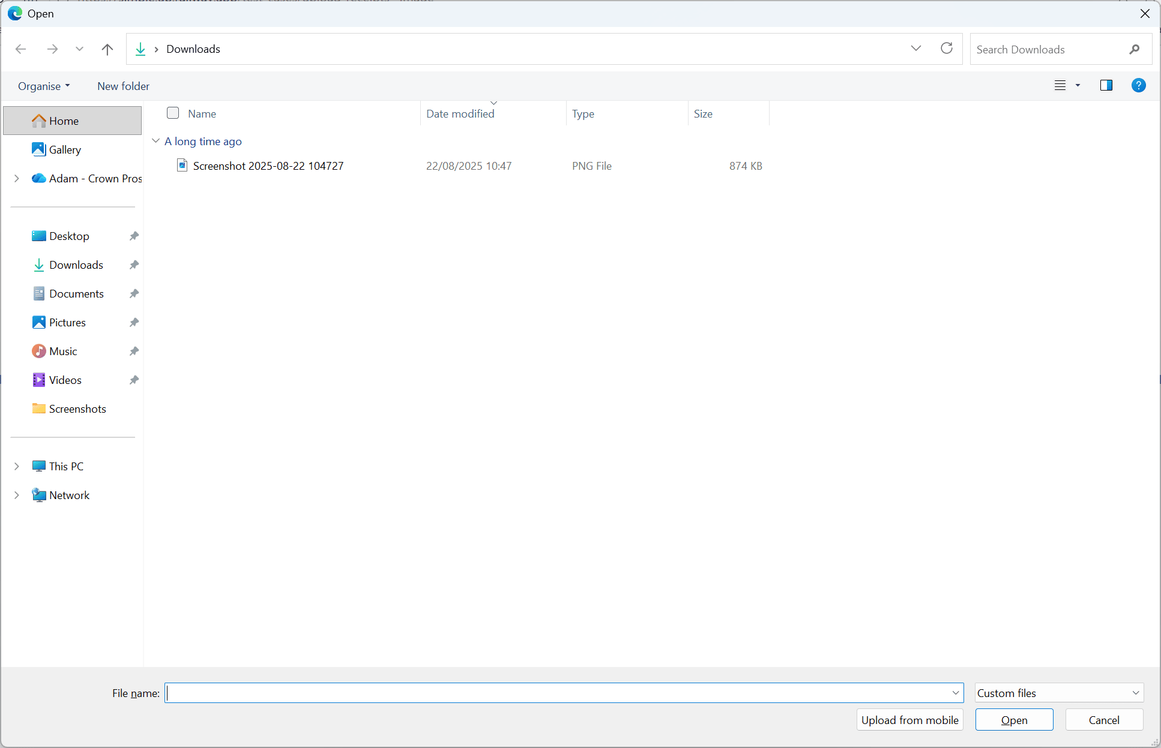
Task: Click Downloads in the address breadcrumb
Action: 193,49
